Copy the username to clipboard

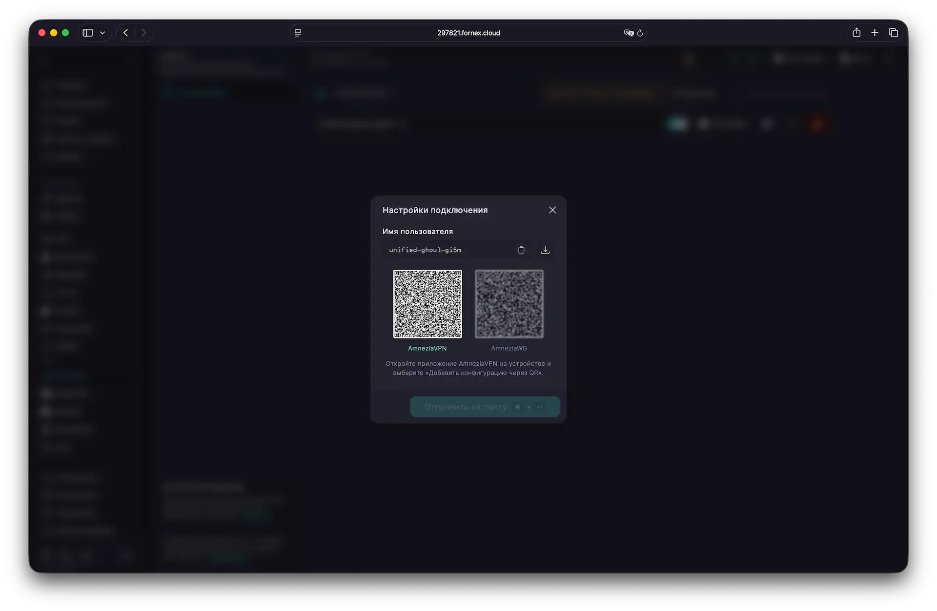coord(521,250)
